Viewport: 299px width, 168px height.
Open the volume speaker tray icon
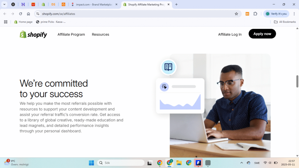(x=270, y=163)
